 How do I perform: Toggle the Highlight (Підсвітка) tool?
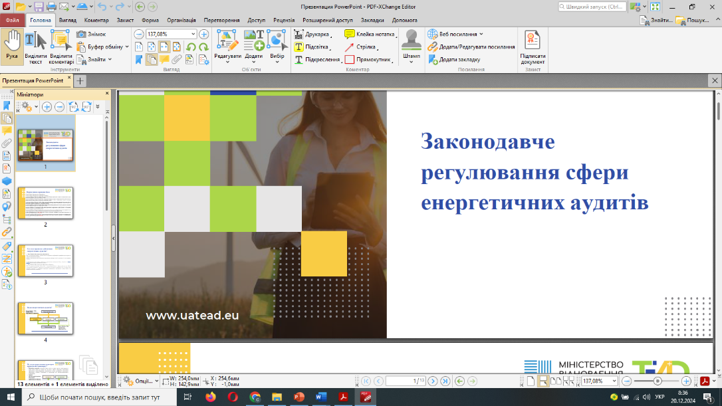point(312,47)
